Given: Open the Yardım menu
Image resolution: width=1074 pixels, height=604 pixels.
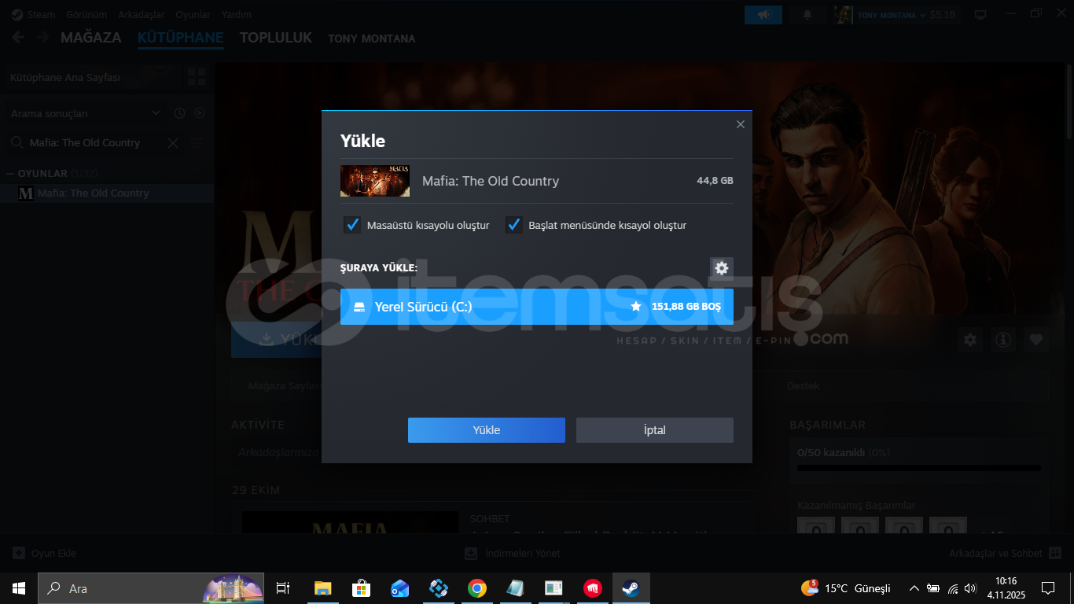Looking at the screenshot, I should coord(237,14).
